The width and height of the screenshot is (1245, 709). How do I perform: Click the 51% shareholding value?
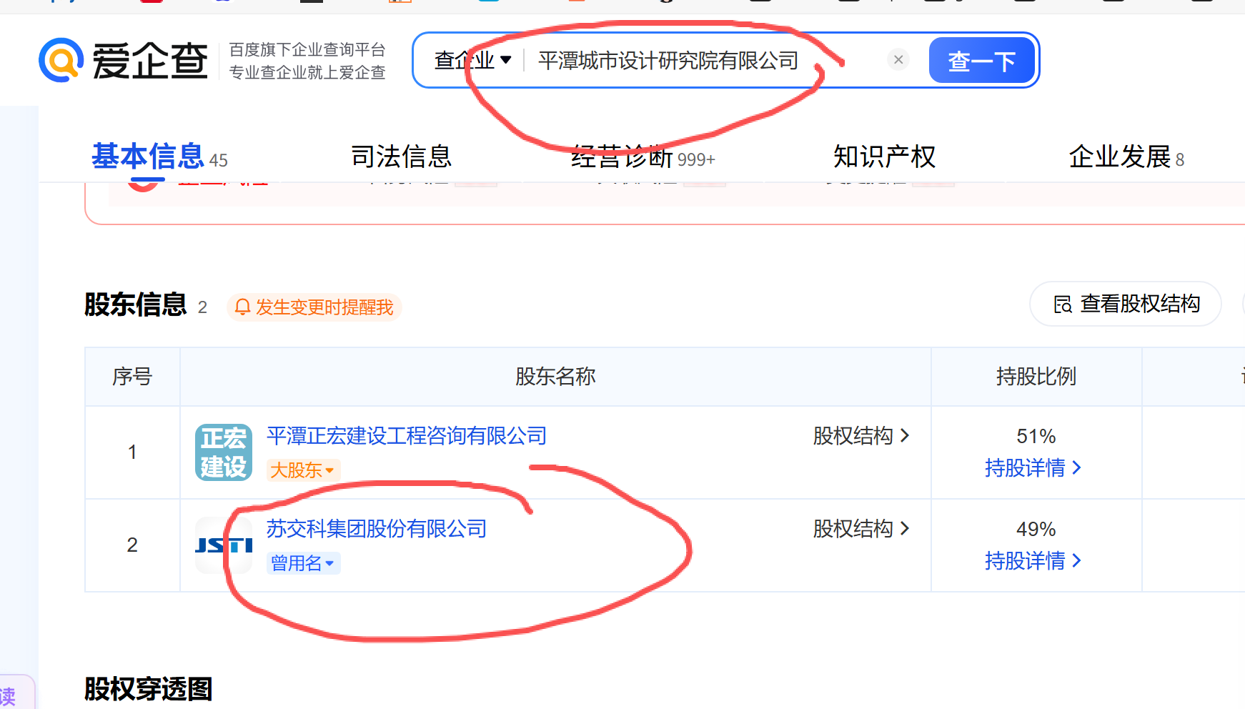point(1036,436)
